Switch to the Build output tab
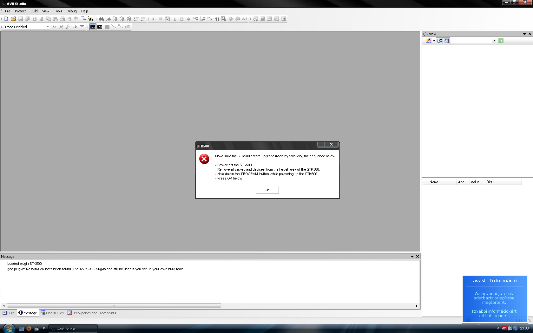 pyautogui.click(x=9, y=313)
